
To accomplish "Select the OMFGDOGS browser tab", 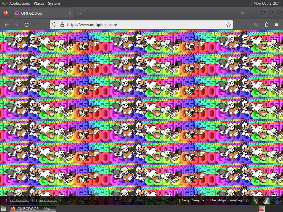I will pyautogui.click(x=43, y=13).
